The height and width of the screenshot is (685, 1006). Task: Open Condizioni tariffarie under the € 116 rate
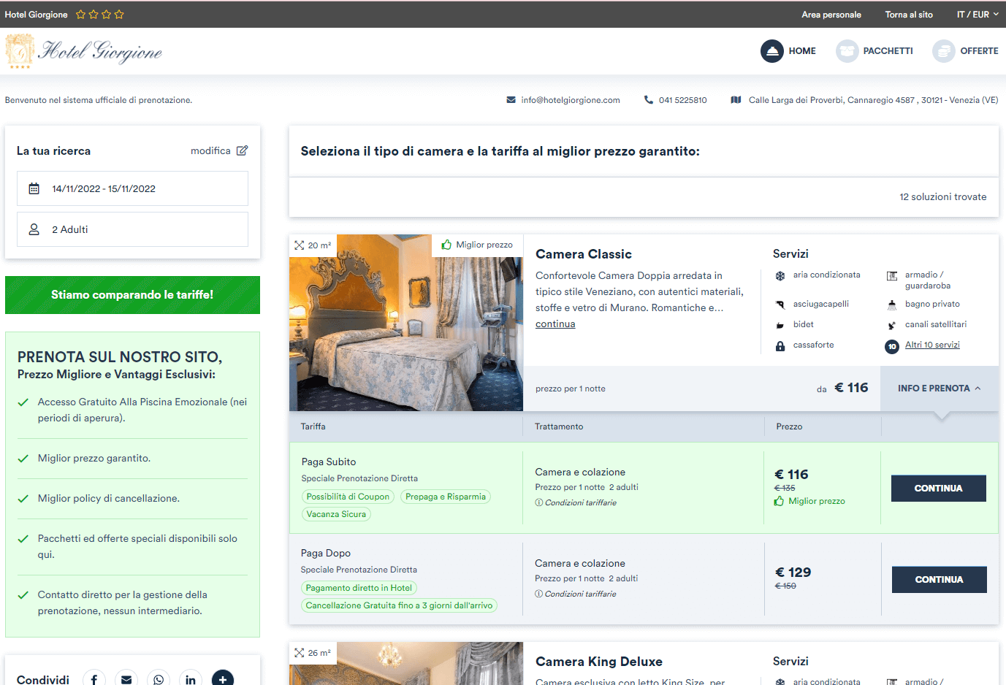576,502
